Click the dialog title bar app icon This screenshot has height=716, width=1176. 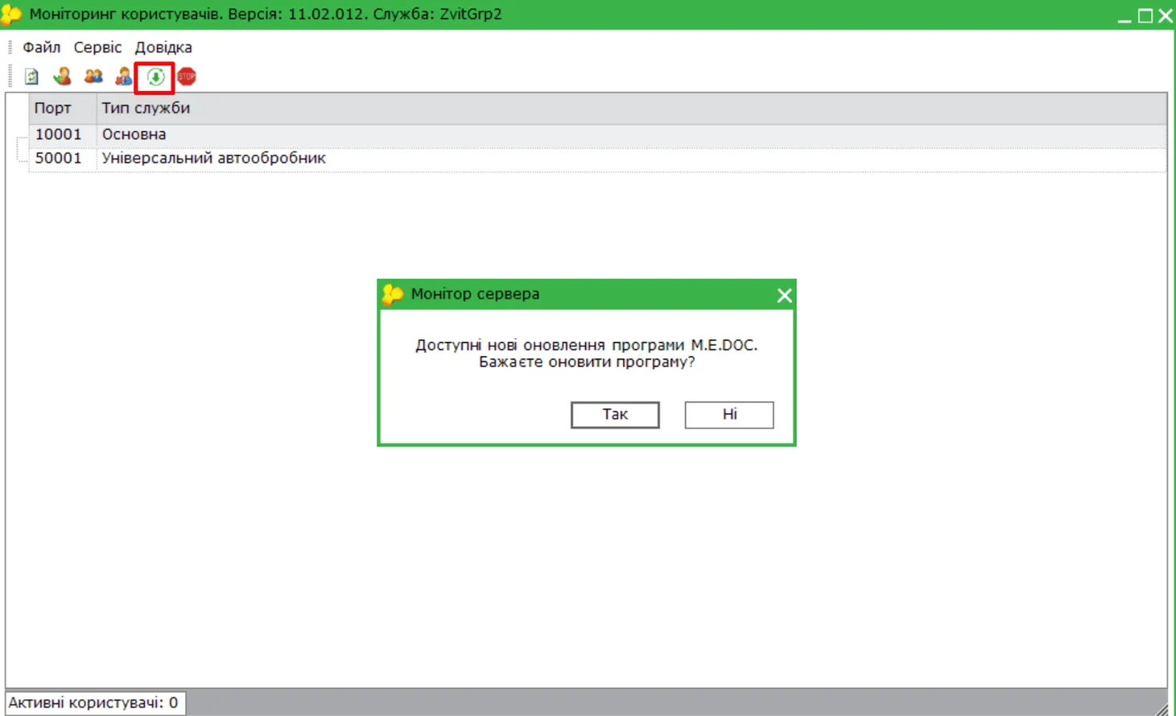[x=393, y=295]
